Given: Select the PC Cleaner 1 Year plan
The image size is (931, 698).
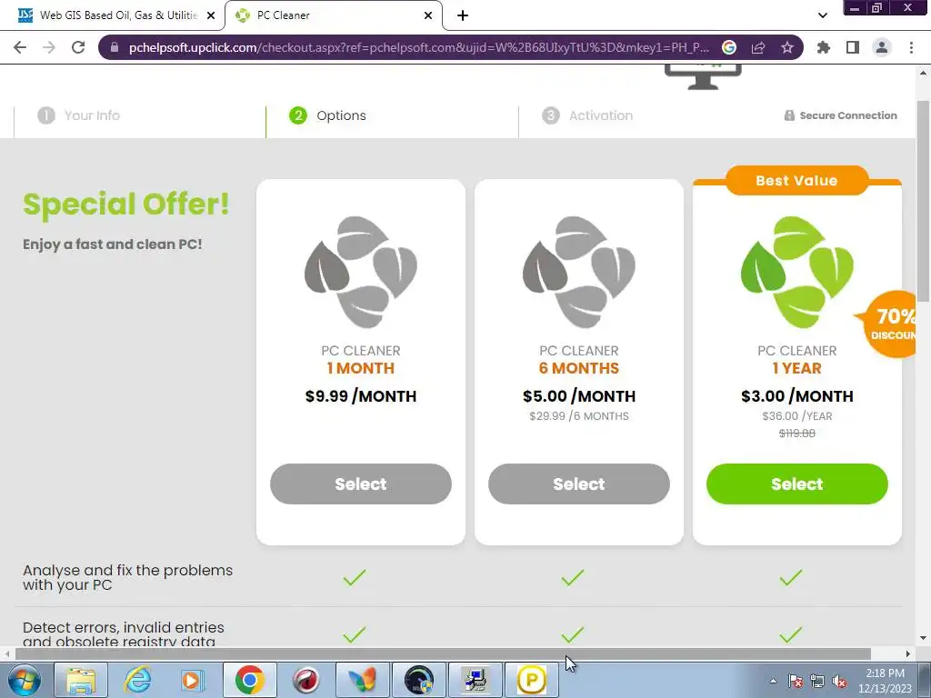Looking at the screenshot, I should [x=796, y=484].
